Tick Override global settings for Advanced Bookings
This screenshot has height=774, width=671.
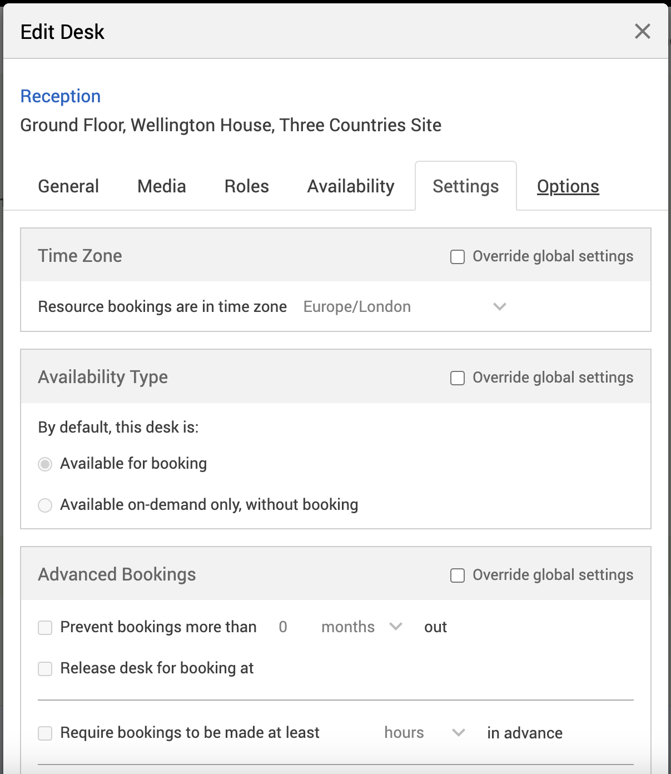[458, 575]
